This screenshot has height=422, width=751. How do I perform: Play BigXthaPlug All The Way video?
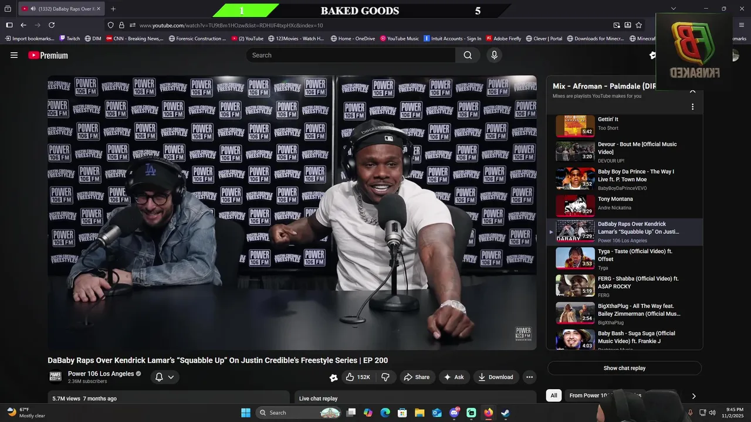point(625,314)
